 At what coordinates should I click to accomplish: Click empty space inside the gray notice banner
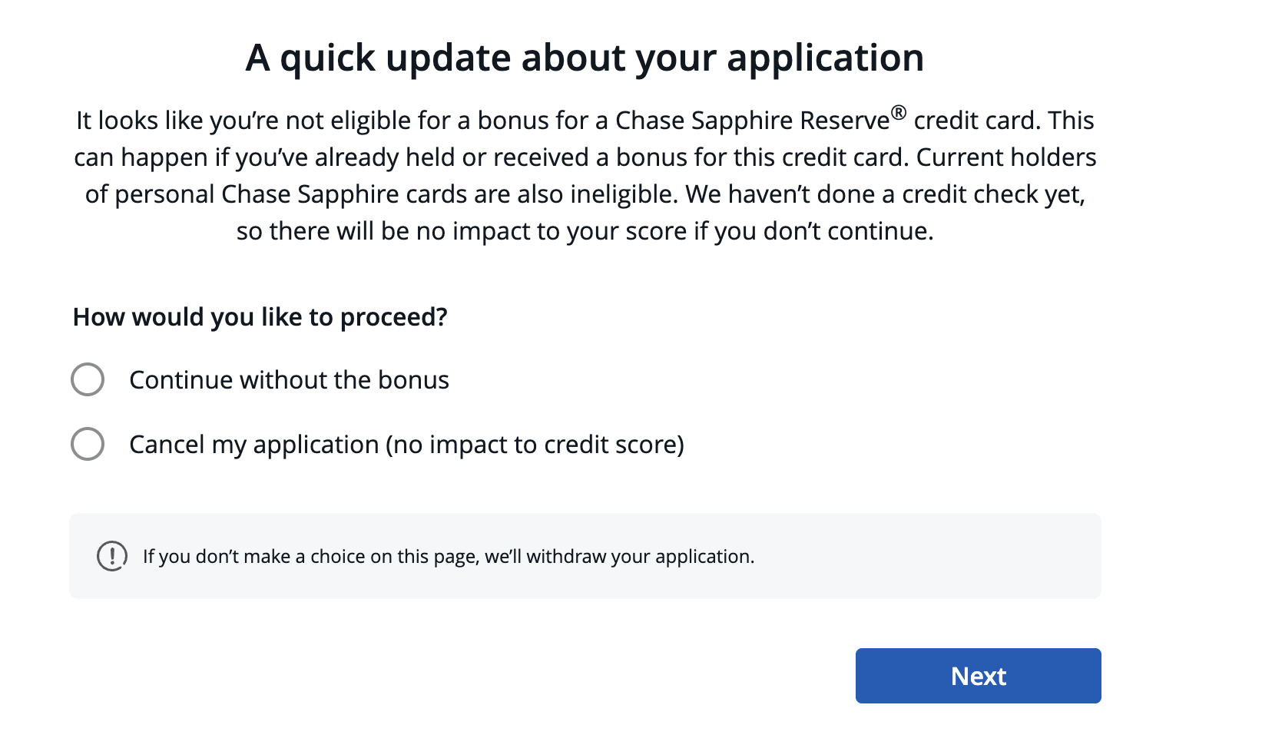922,556
